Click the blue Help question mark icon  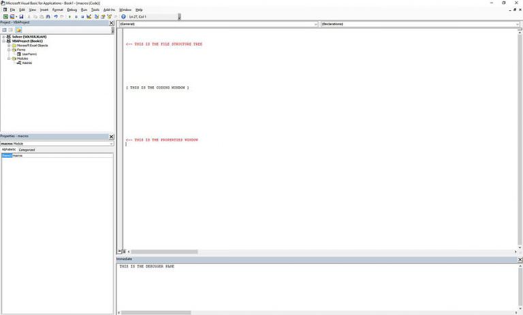(123, 16)
